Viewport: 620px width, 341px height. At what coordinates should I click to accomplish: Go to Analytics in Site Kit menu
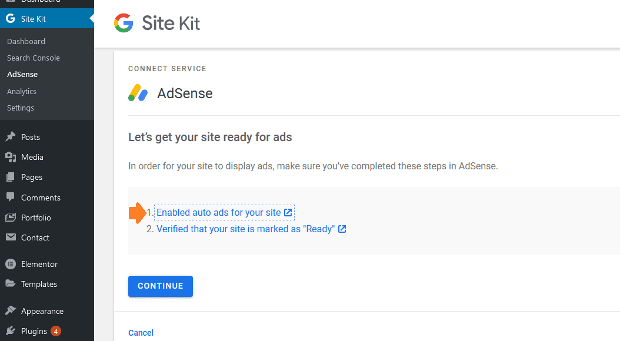coord(21,91)
